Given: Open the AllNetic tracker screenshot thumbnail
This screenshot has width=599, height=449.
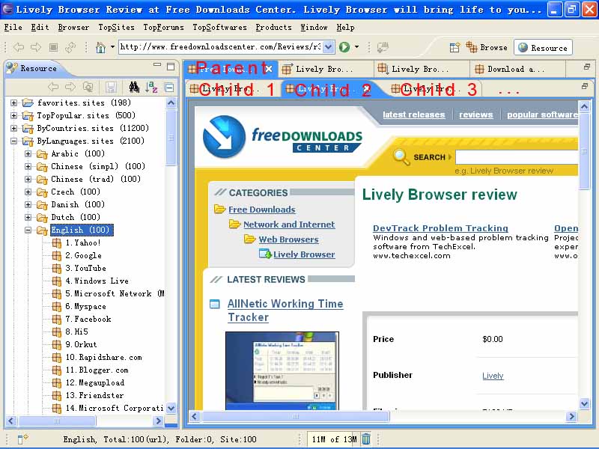Looking at the screenshot, I should pos(282,370).
